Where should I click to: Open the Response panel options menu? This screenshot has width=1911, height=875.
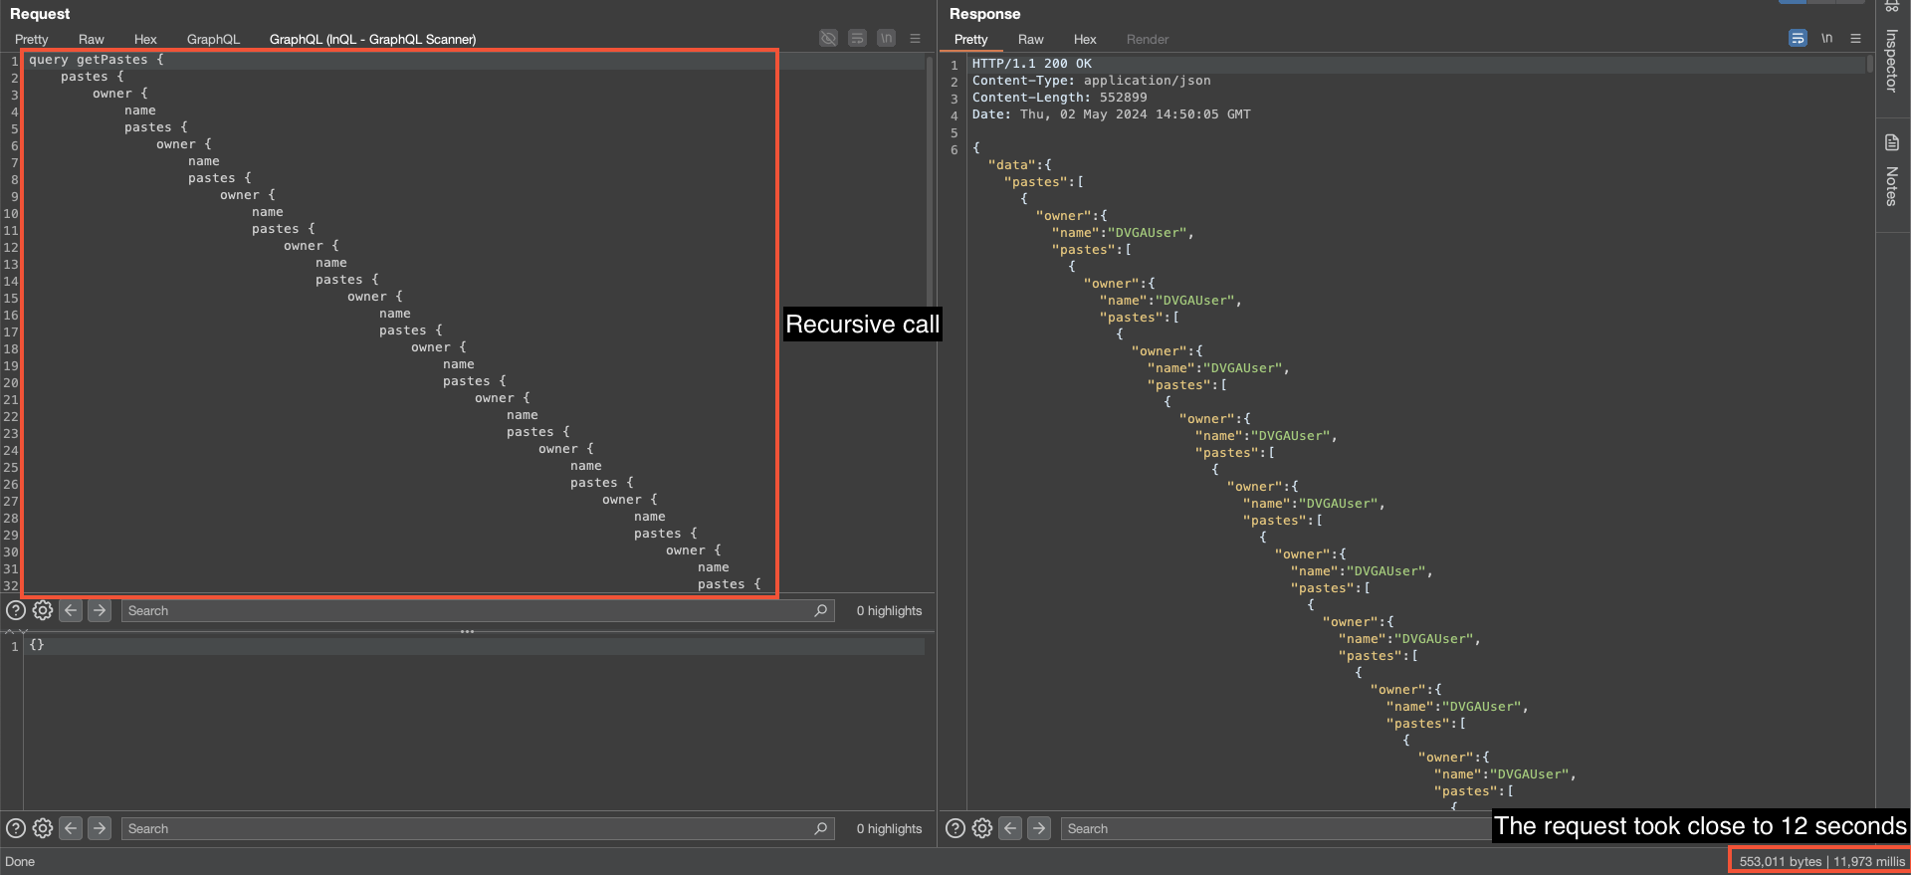coord(1855,39)
